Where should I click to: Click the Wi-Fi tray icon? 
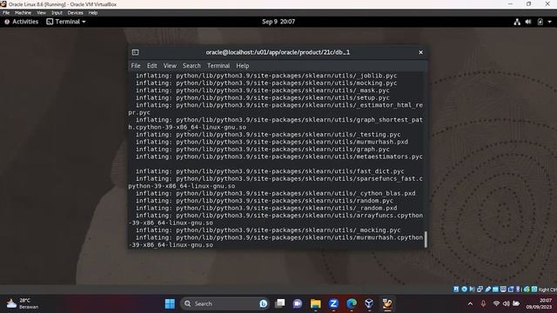[496, 303]
